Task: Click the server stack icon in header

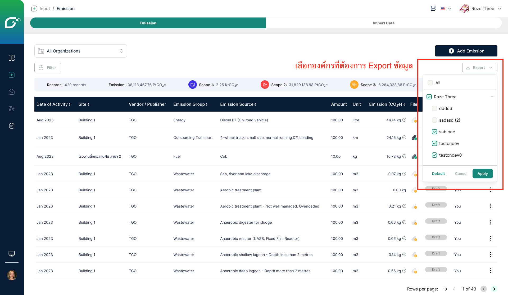Action: (x=433, y=8)
